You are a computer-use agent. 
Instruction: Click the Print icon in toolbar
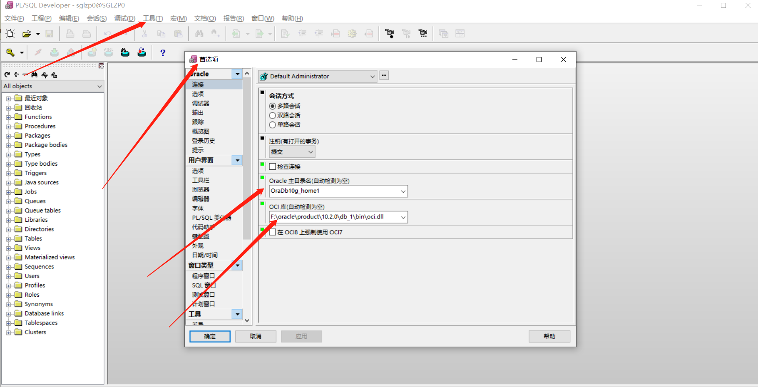70,34
